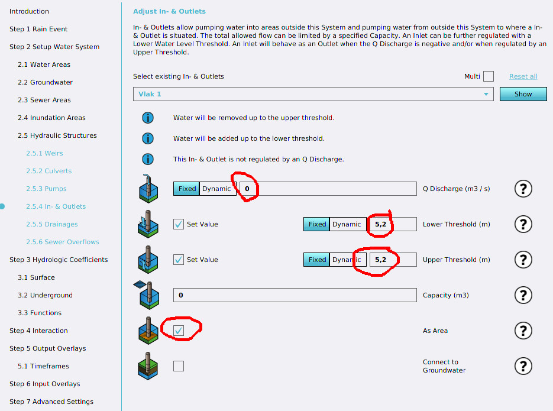Open the Vlak 1 dropdown list
Screen dimensions: 553x411
[313, 94]
